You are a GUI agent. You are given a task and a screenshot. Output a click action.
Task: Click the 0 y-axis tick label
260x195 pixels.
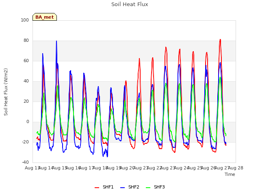pyautogui.click(x=28, y=122)
